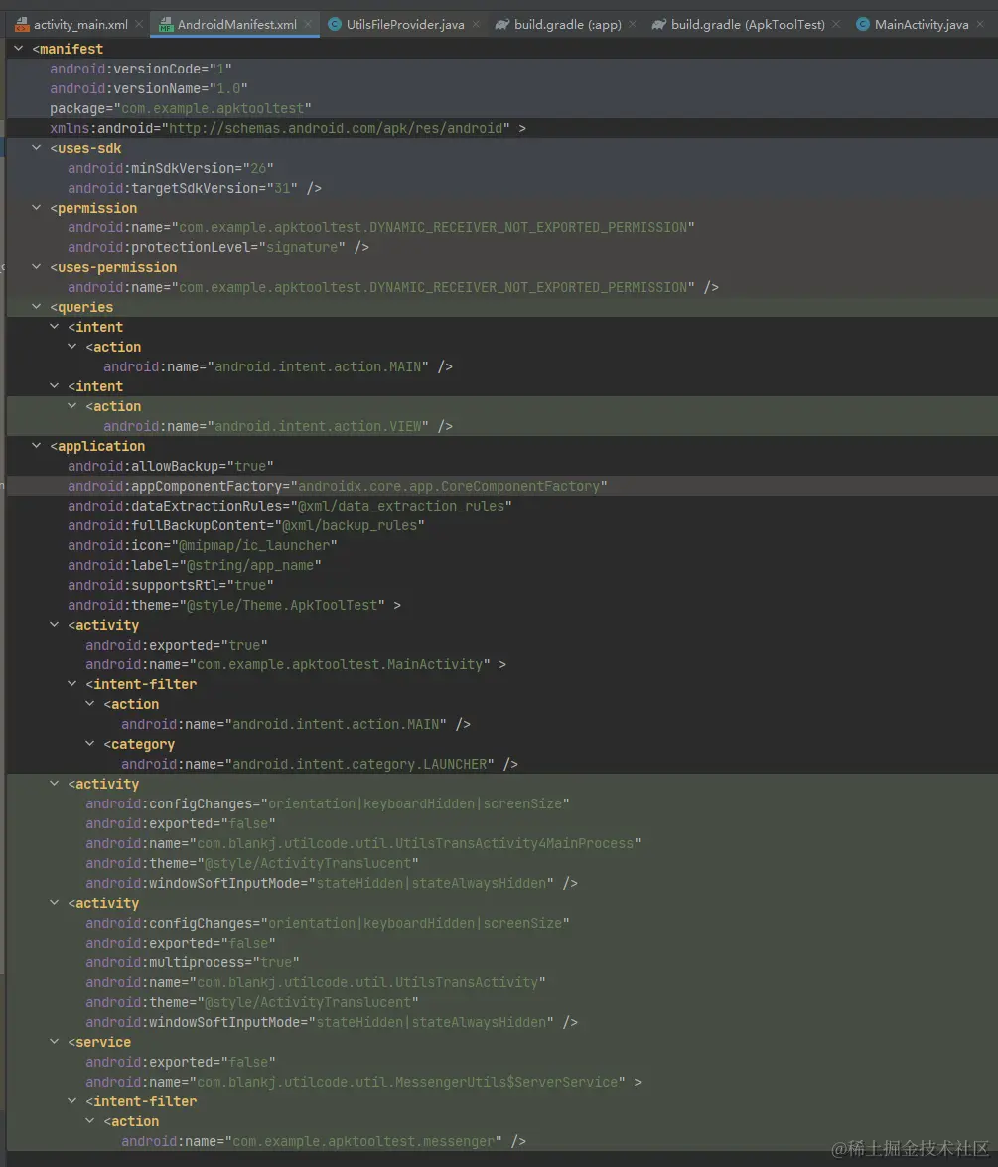The image size is (998, 1167).
Task: Click the android:theme Theme.ApkToolTest line
Action: (x=234, y=605)
